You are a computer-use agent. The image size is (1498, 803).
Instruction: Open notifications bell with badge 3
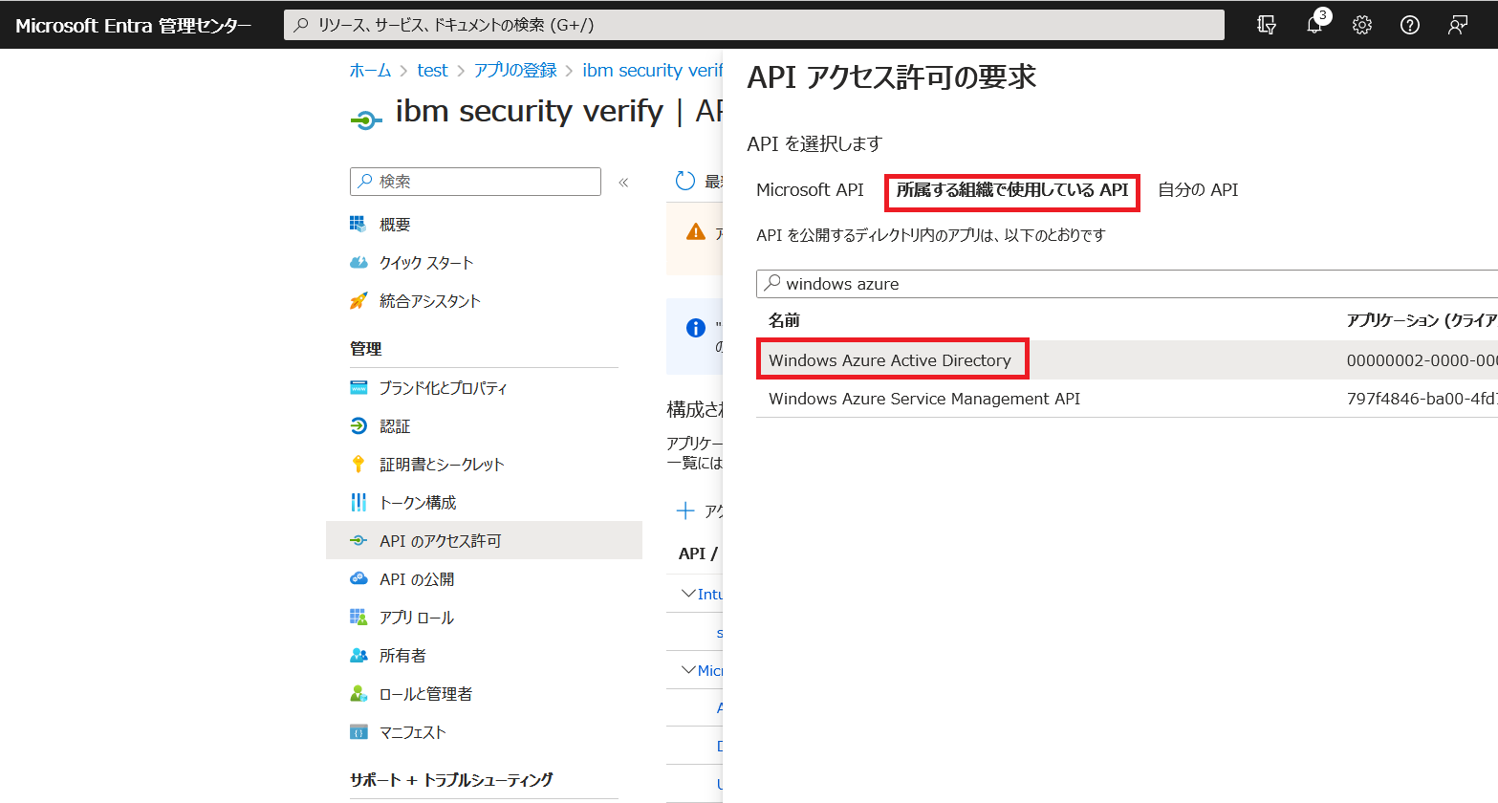pyautogui.click(x=1316, y=23)
